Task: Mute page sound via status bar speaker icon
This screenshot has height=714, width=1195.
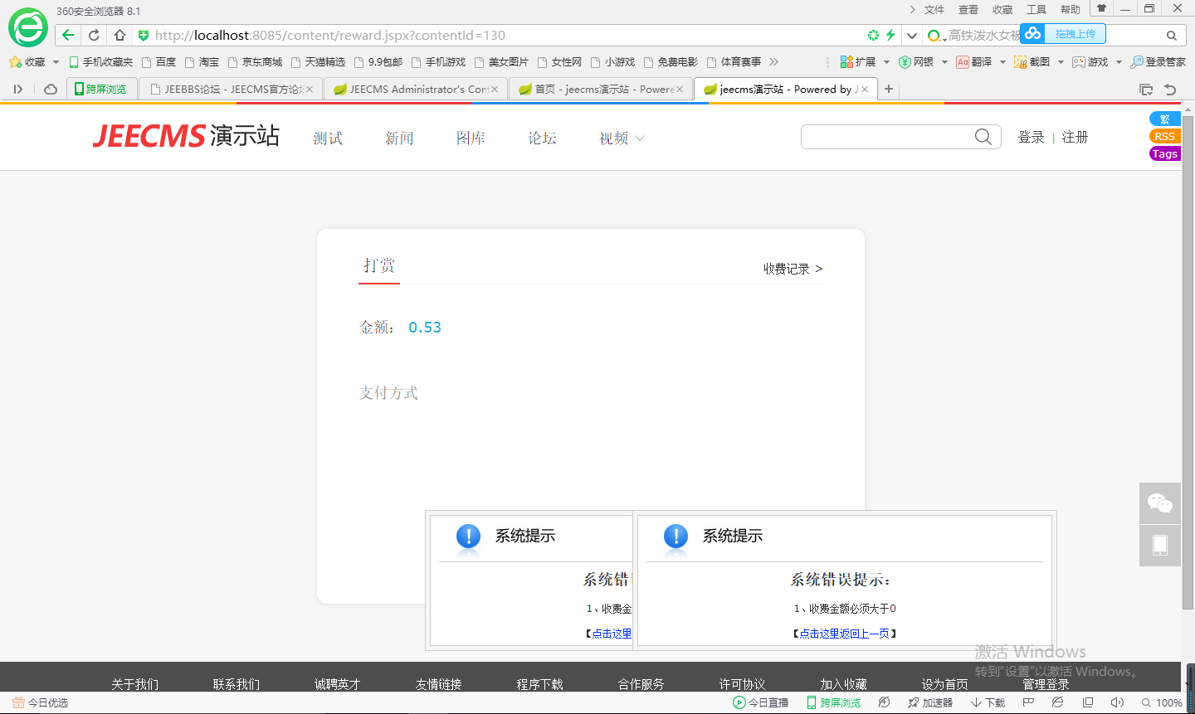Action: (1117, 702)
